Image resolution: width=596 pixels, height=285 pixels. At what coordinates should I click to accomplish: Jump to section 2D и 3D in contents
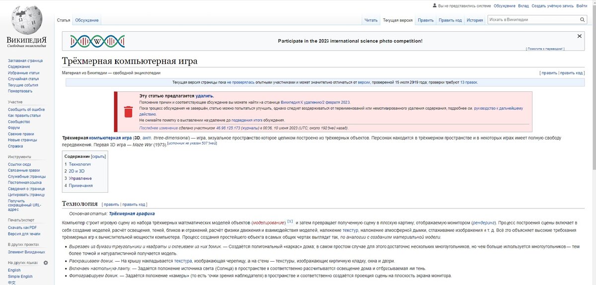pyautogui.click(x=74, y=171)
